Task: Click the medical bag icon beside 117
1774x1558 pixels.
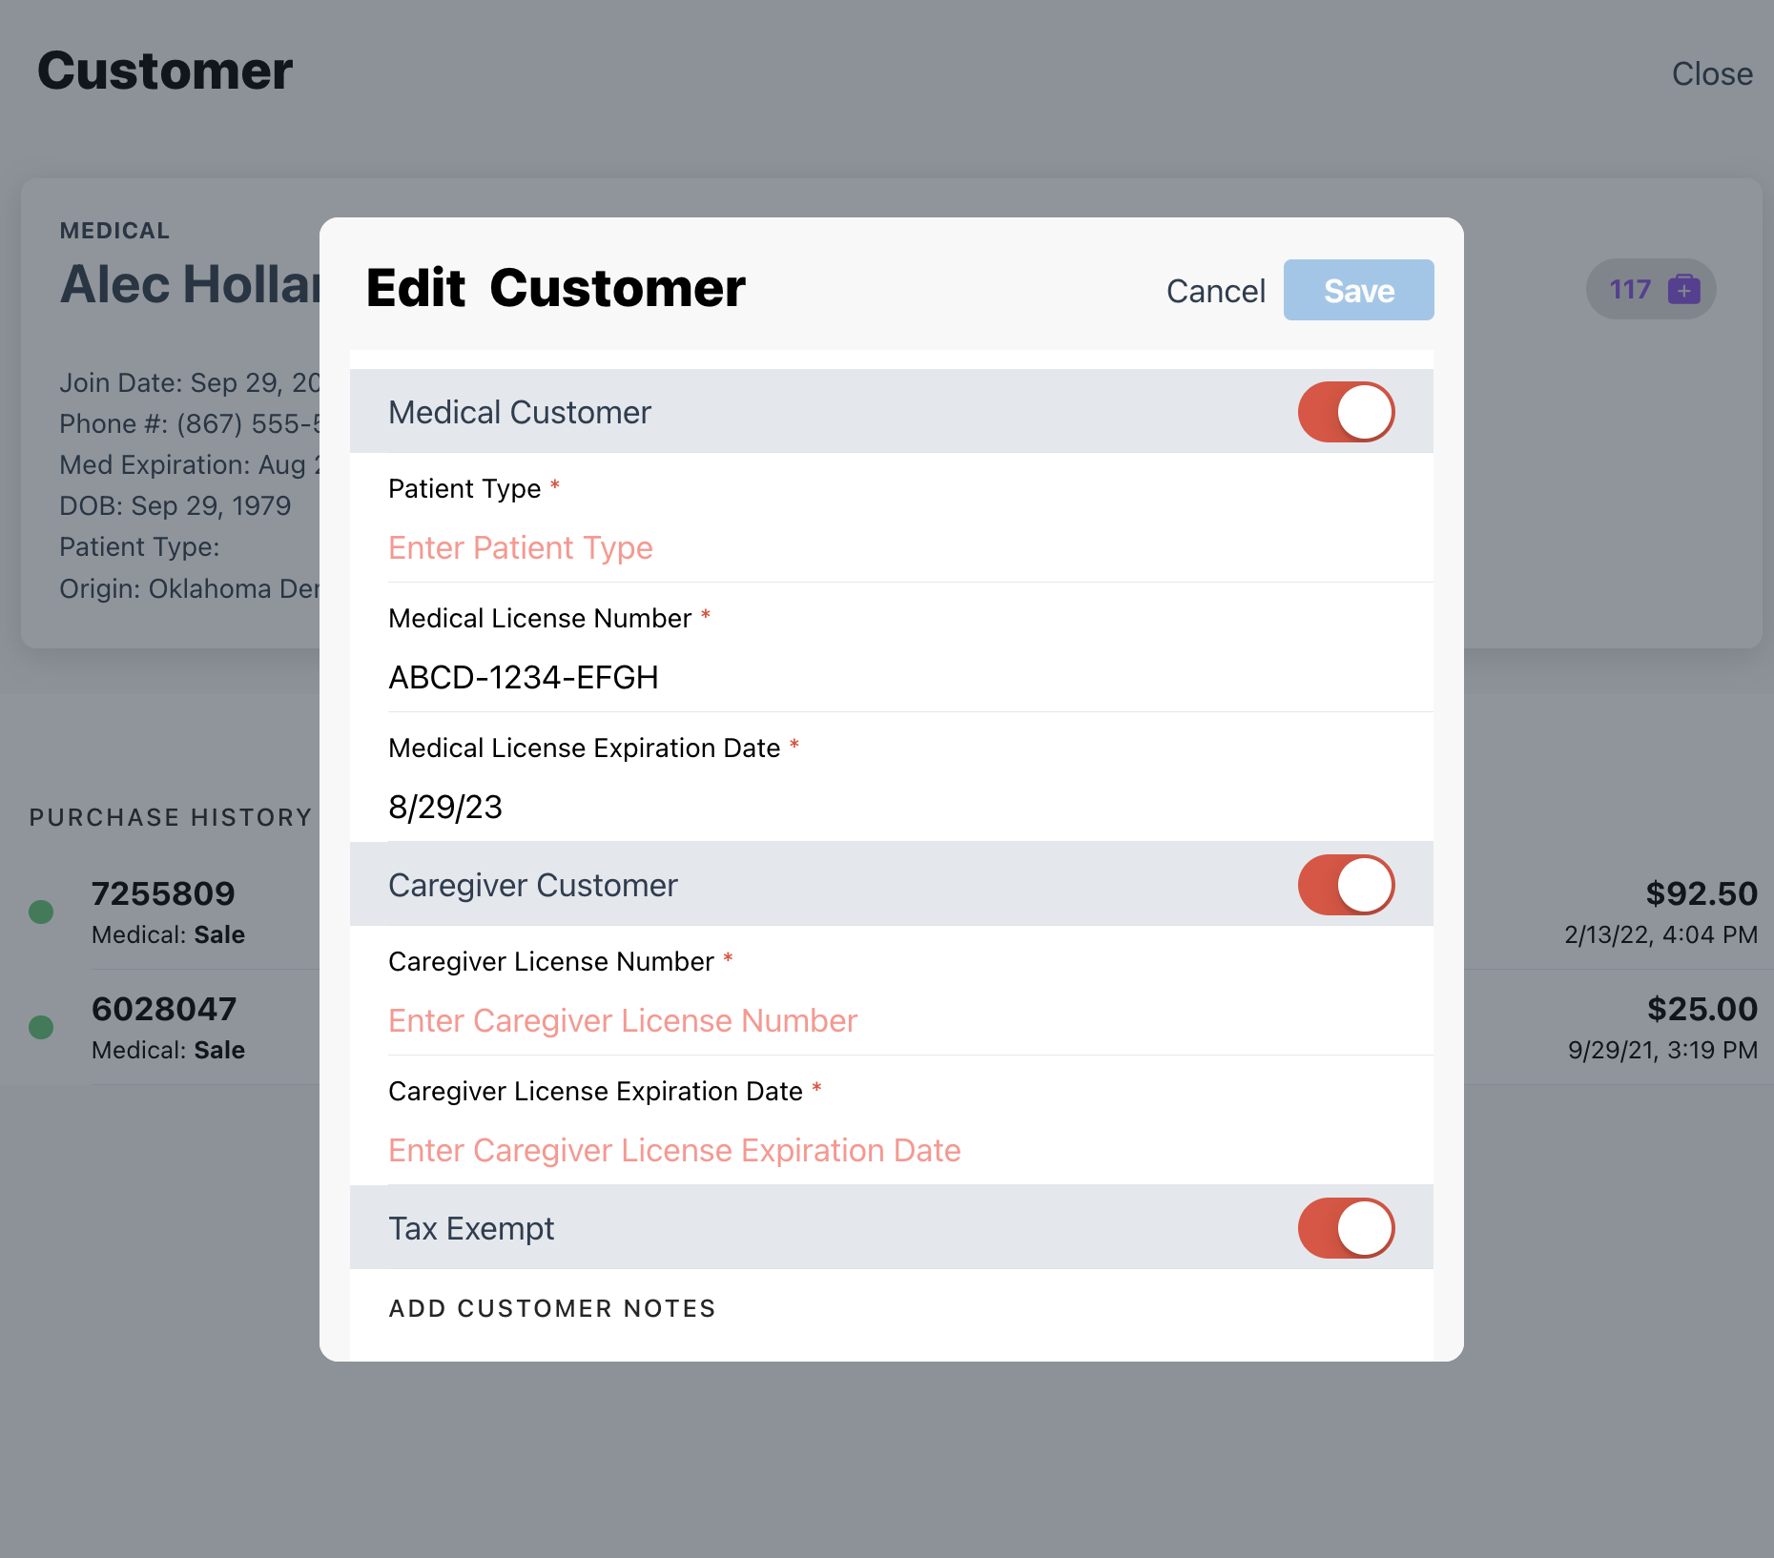Action: 1683,289
